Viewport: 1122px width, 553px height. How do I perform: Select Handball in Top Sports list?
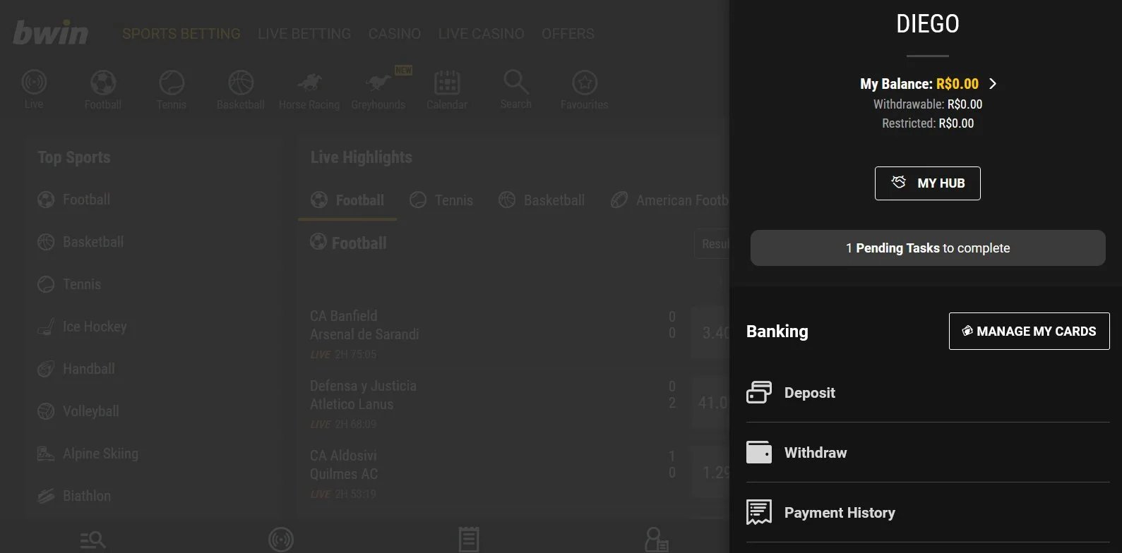pos(89,369)
